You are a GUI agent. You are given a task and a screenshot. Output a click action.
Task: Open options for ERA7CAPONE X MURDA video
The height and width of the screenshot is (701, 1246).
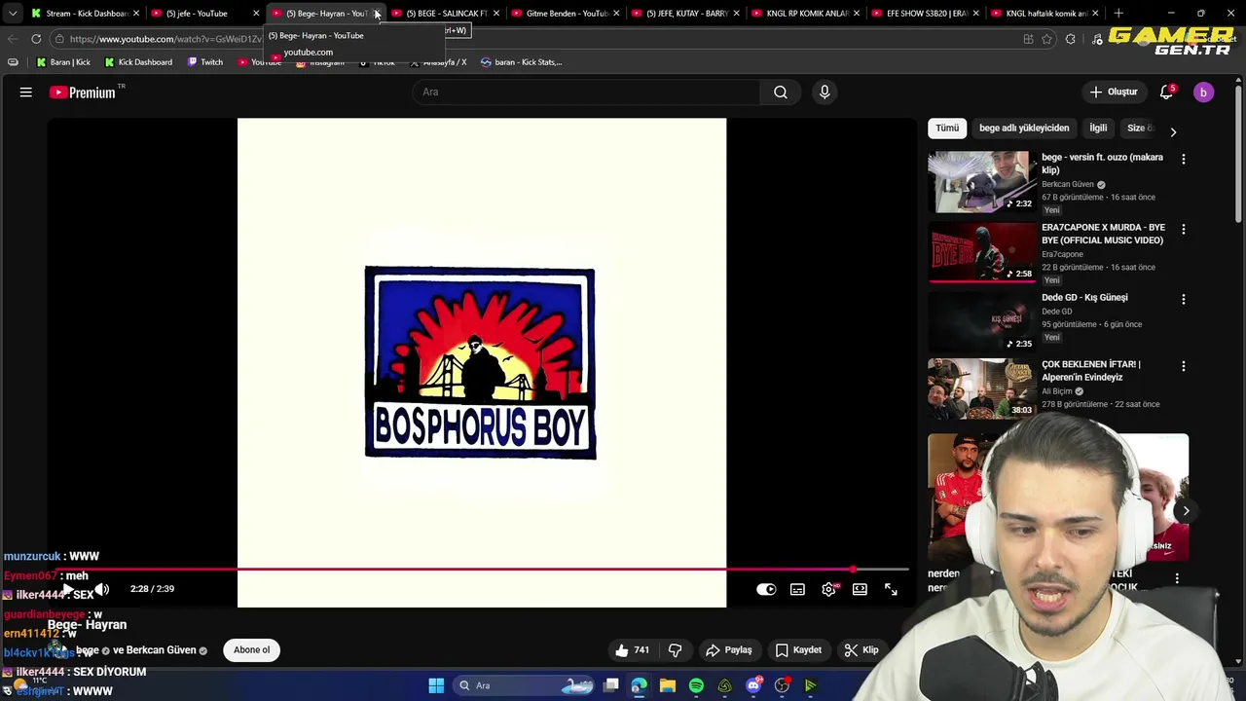coord(1184,229)
